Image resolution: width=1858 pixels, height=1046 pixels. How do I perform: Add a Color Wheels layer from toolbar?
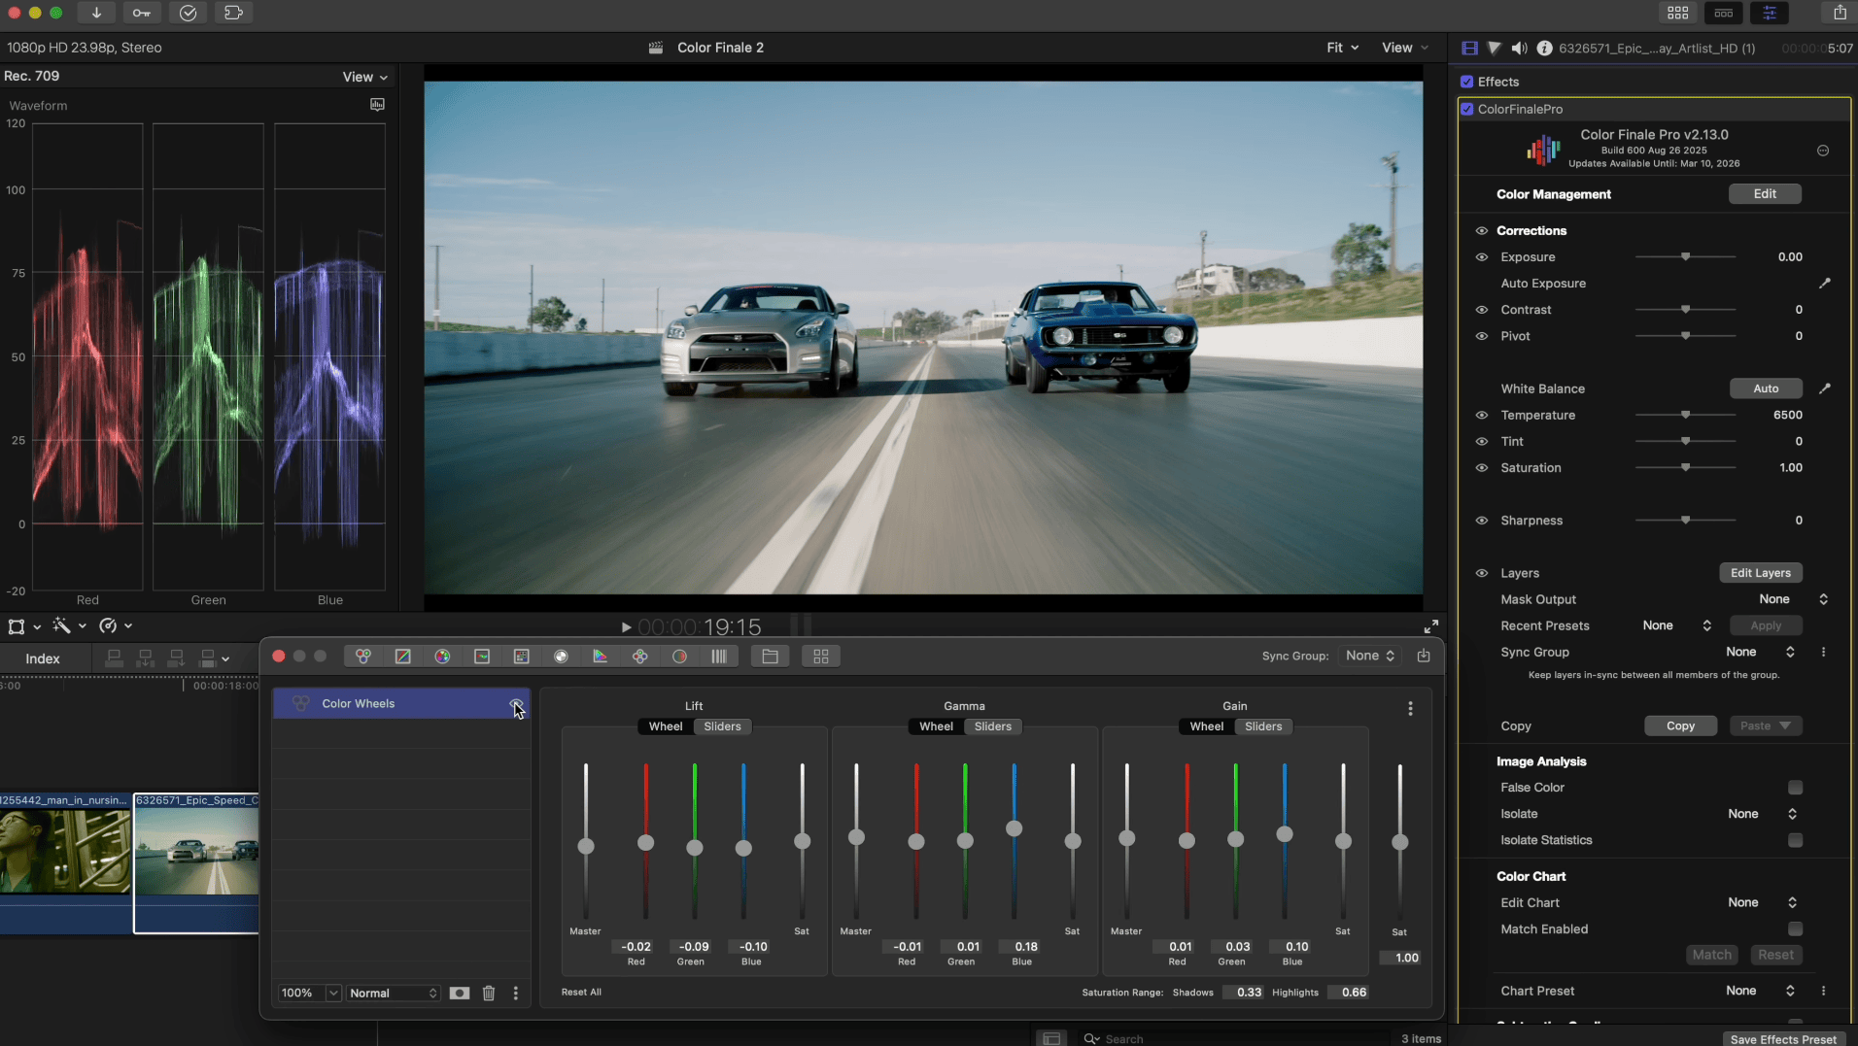coord(363,657)
